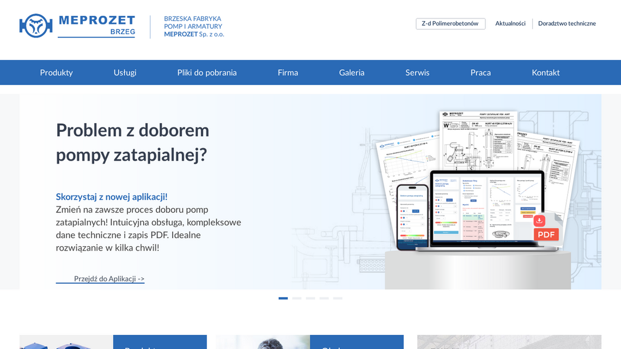This screenshot has height=349, width=621.
Task: Open the Produkty menu
Action: point(56,72)
